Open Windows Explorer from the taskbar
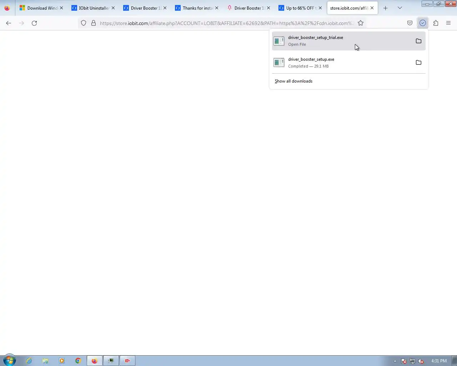Viewport: 457px width, 366px height. [x=45, y=361]
